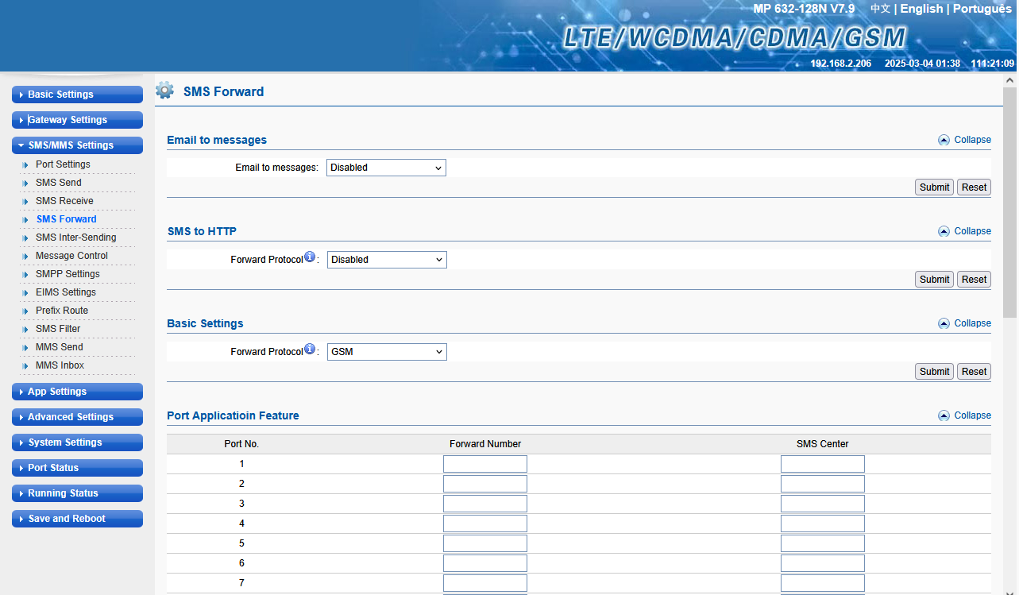1019x595 pixels.
Task: Click collapse arrow icon for Email to messages
Action: (944, 140)
